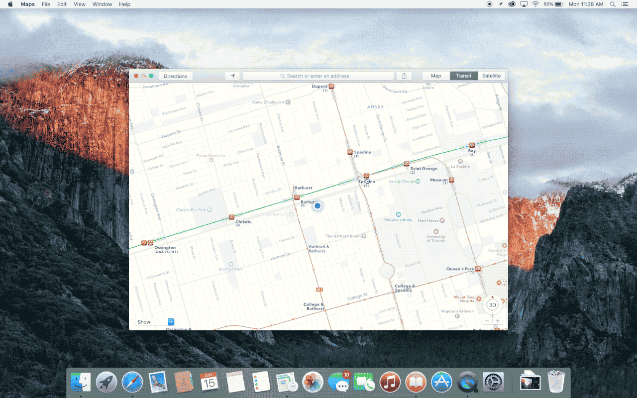Zoom in with the plus button
The image size is (637, 398).
(497, 321)
